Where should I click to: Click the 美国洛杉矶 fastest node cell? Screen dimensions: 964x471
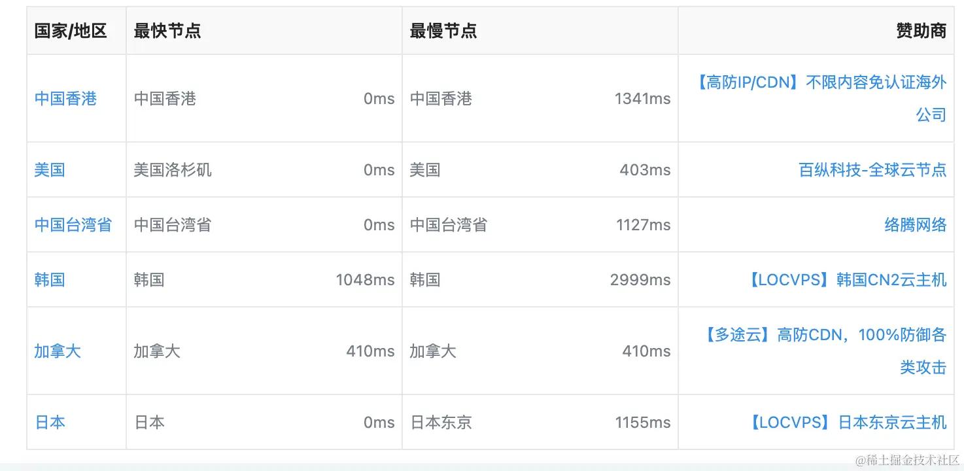click(x=173, y=170)
